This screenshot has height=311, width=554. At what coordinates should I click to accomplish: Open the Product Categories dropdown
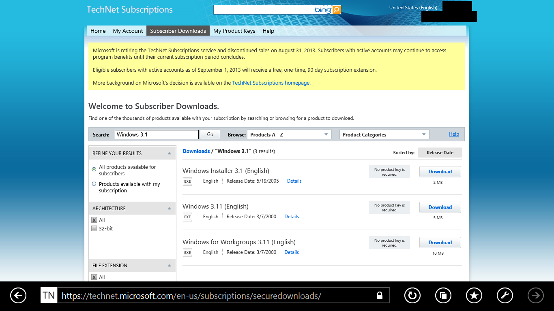tap(384, 134)
